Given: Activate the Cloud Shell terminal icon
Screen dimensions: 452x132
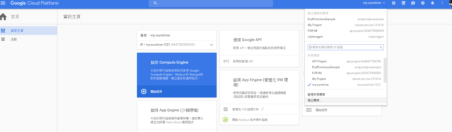Looking at the screenshot, I should point(403,3).
